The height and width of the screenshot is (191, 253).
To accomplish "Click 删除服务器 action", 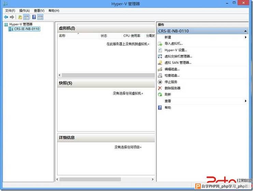I will (172, 88).
